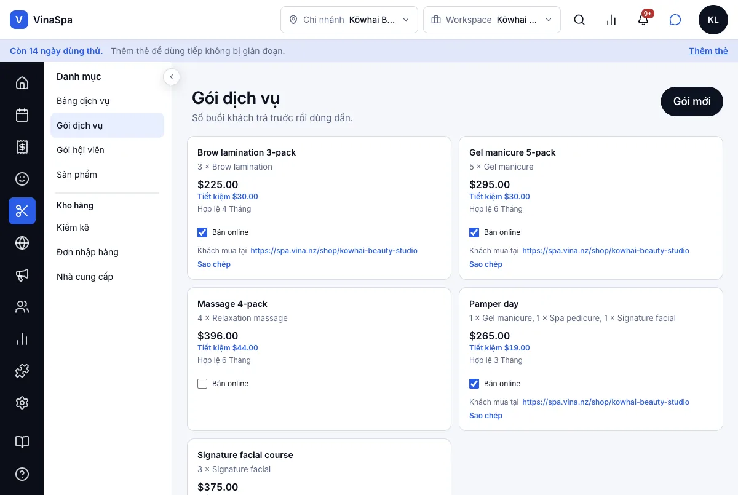Screen dimensions: 738x495
Task: Click the Kho hàng section heading
Action: pos(75,205)
